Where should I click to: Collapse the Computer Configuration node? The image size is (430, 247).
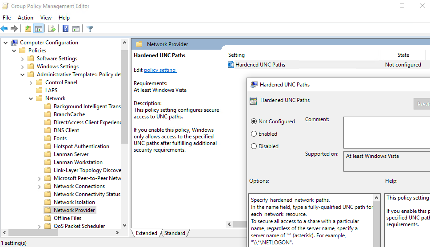tap(5, 43)
